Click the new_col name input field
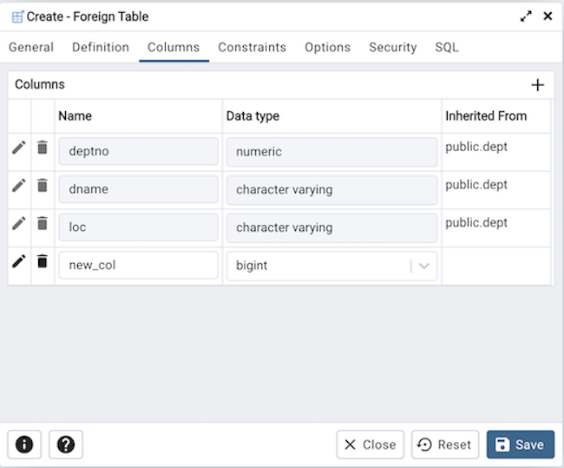Image resolution: width=564 pixels, height=468 pixels. click(x=137, y=266)
